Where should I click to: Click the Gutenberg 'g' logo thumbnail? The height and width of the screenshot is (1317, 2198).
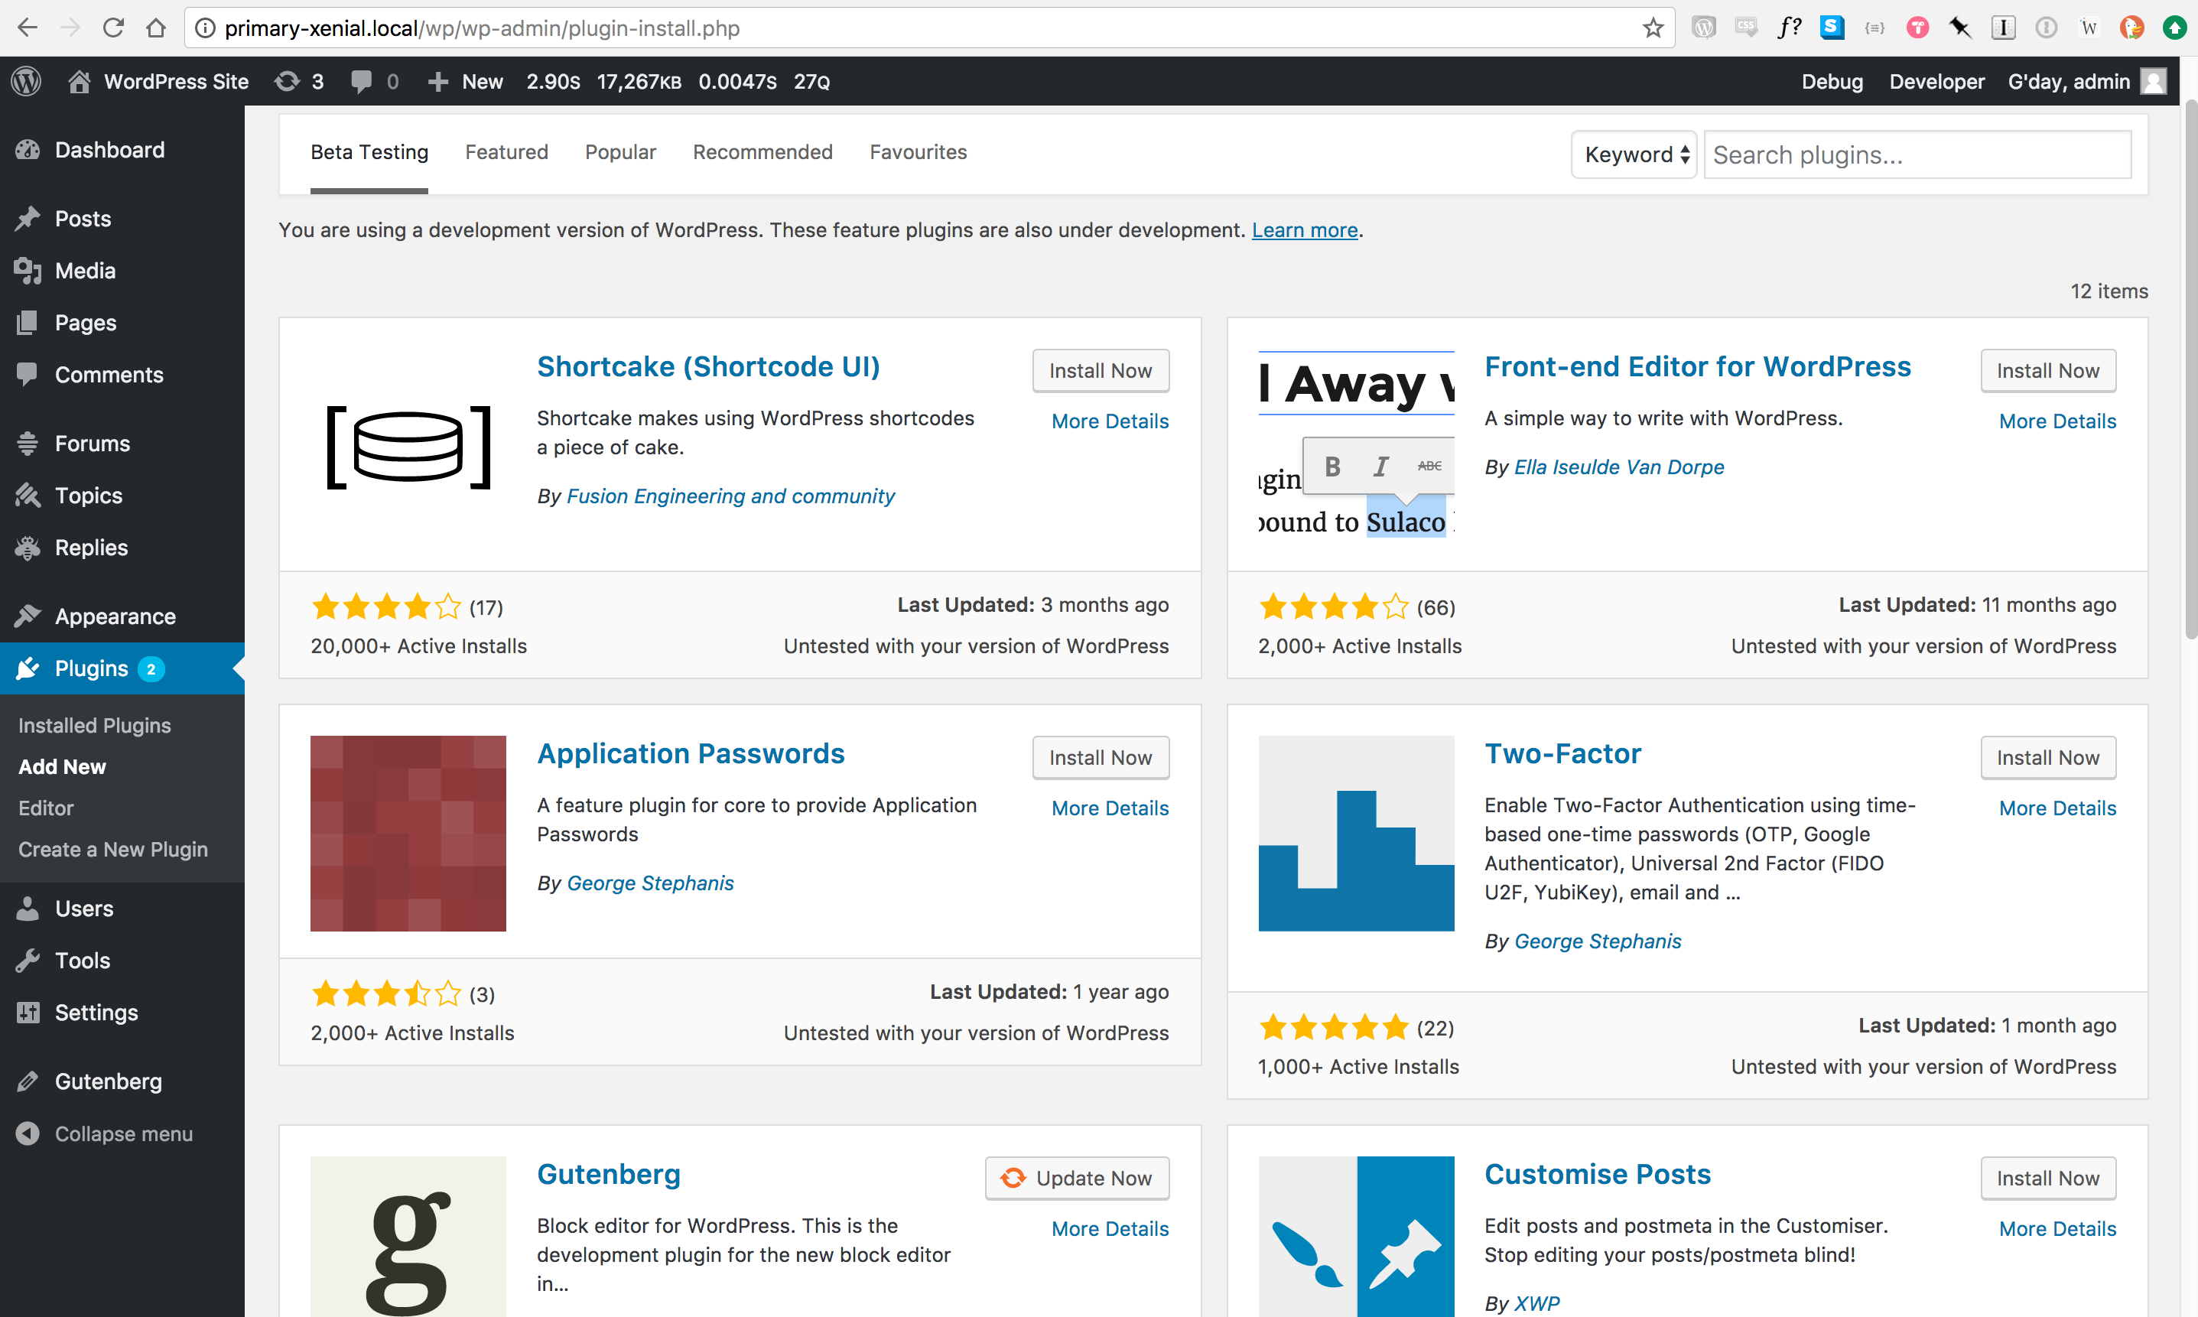pos(408,1236)
